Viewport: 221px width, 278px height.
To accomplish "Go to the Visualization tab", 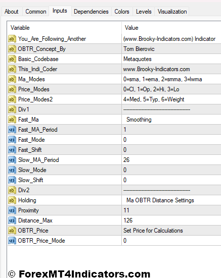I will [172, 12].
